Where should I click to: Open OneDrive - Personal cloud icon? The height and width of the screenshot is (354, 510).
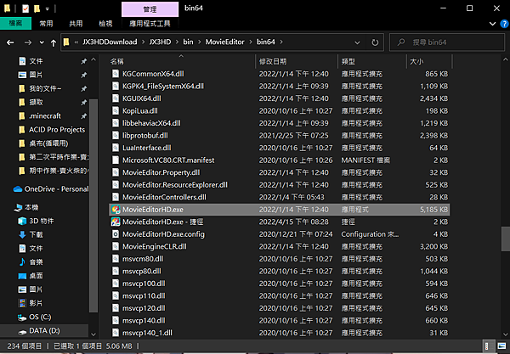pos(18,189)
